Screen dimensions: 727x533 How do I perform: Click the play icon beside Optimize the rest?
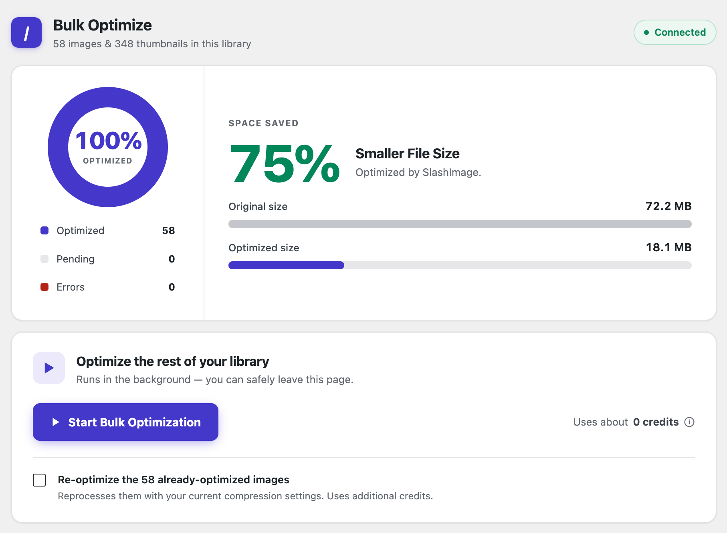(x=49, y=368)
